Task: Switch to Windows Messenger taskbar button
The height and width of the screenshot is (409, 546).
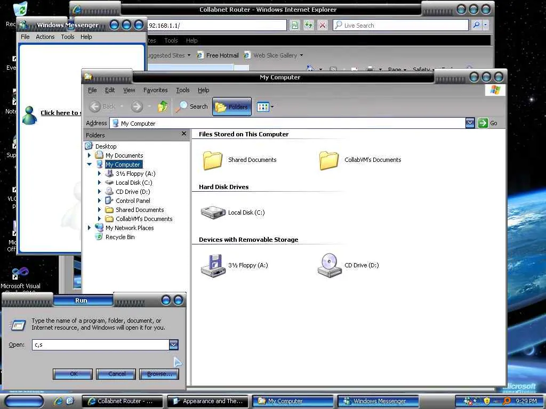Action: click(x=378, y=402)
